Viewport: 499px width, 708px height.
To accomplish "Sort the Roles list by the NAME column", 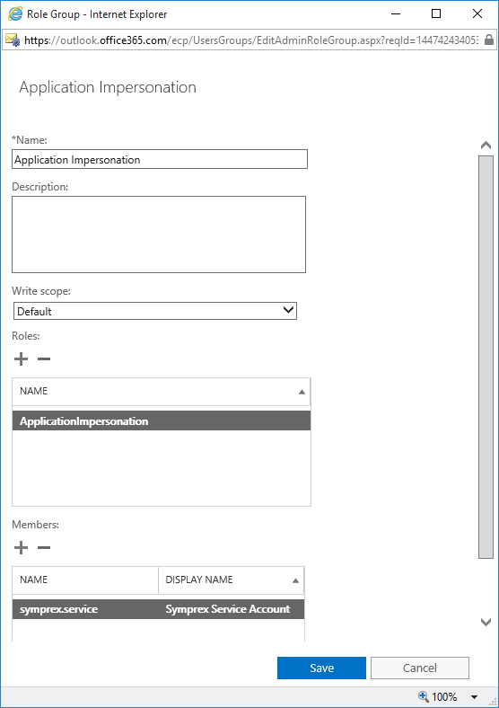I will pos(161,391).
